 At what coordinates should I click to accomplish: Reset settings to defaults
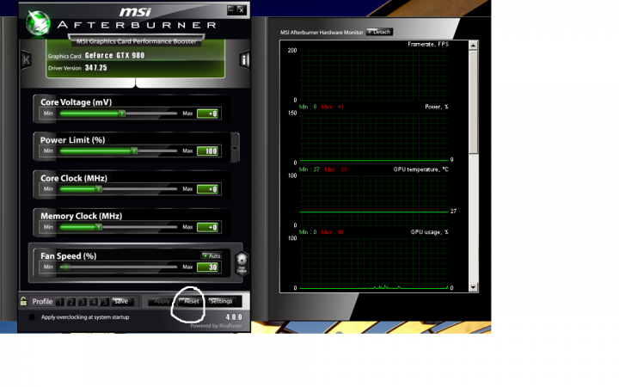pyautogui.click(x=190, y=302)
